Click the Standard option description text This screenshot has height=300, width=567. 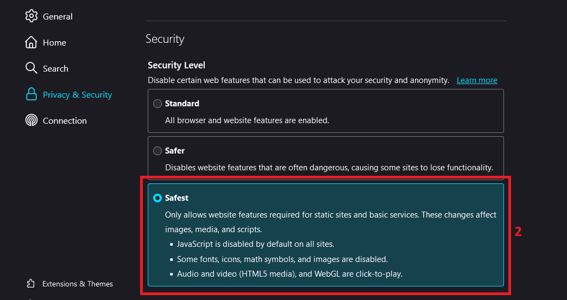[x=247, y=120]
